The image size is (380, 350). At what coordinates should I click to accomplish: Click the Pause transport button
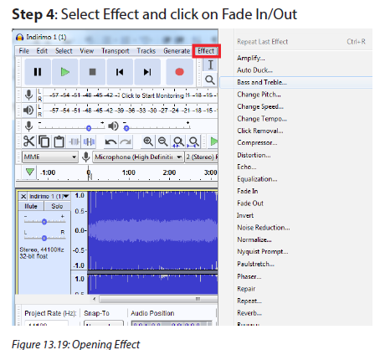click(x=38, y=72)
